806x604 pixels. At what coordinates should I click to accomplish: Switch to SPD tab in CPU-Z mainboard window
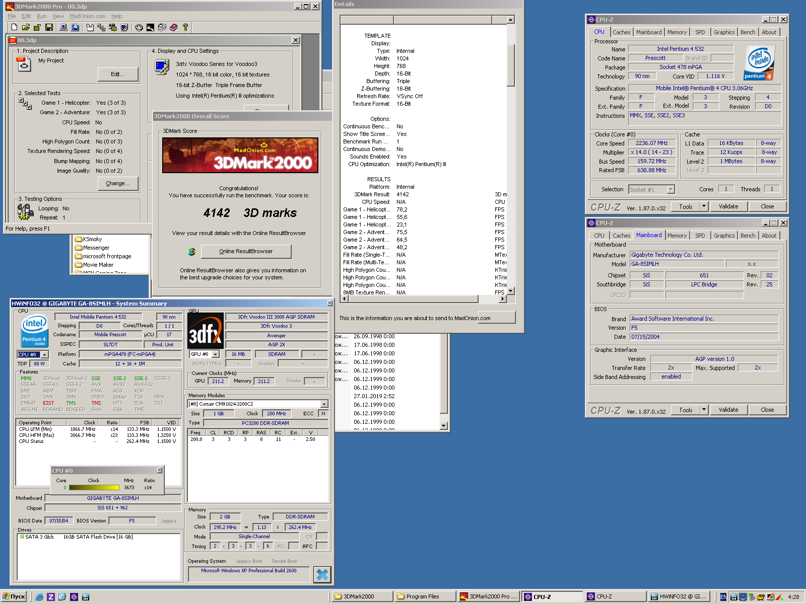pos(700,236)
